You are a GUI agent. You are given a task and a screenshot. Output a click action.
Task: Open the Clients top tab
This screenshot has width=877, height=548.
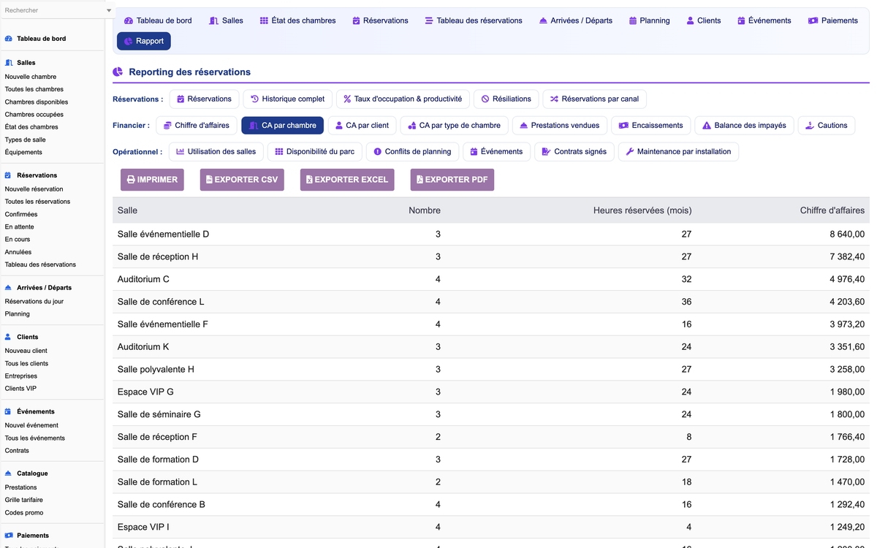coord(703,20)
